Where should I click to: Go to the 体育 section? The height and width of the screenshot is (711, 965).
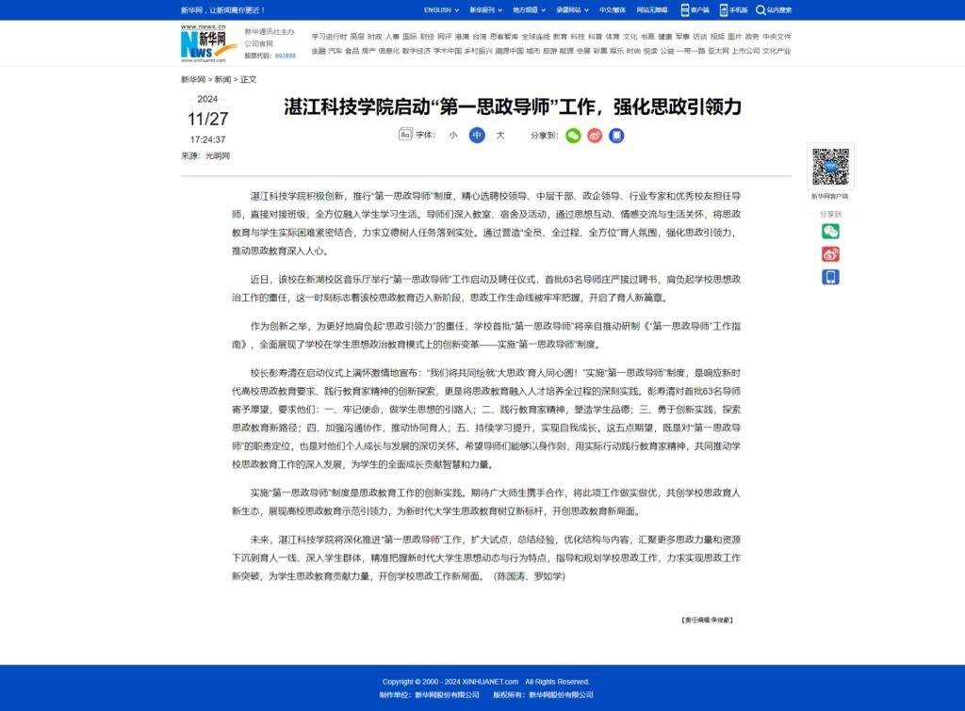pyautogui.click(x=613, y=37)
